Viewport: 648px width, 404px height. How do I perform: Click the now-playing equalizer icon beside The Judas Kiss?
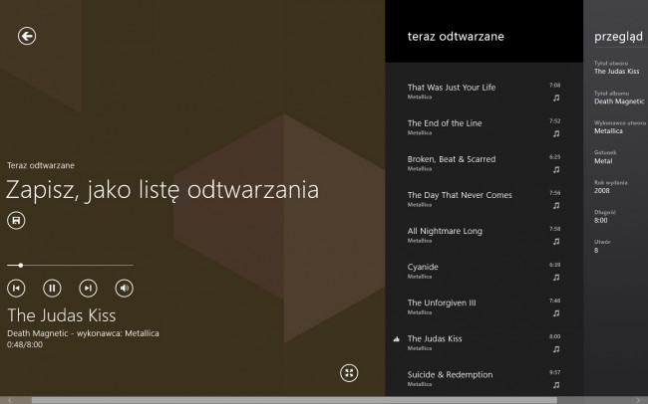[397, 339]
